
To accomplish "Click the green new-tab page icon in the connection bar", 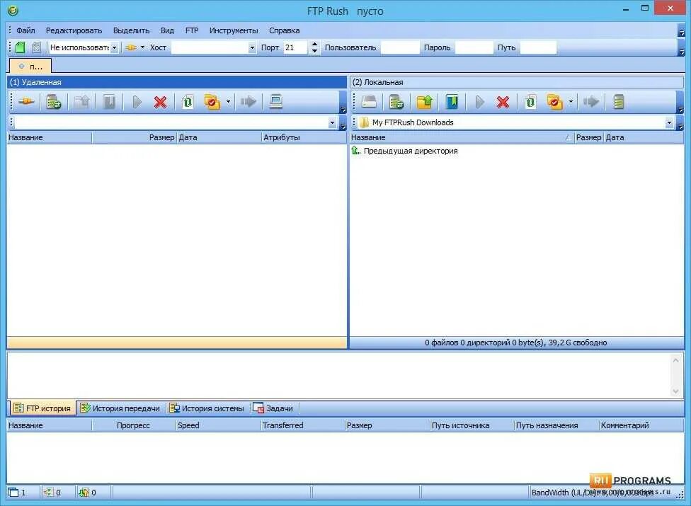I will click(x=21, y=47).
